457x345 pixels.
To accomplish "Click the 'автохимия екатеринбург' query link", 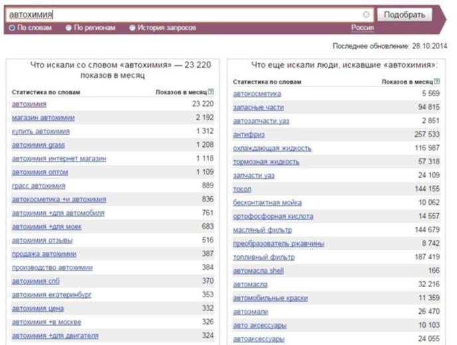I will point(52,294).
